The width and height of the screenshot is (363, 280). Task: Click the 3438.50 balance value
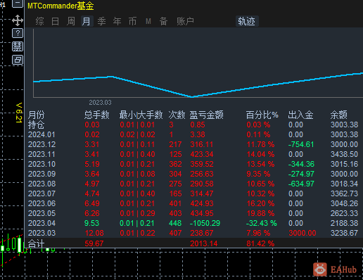[344, 154]
